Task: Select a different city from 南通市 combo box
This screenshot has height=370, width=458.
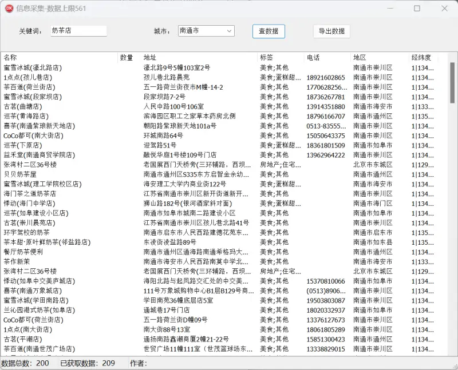Action: (x=206, y=30)
